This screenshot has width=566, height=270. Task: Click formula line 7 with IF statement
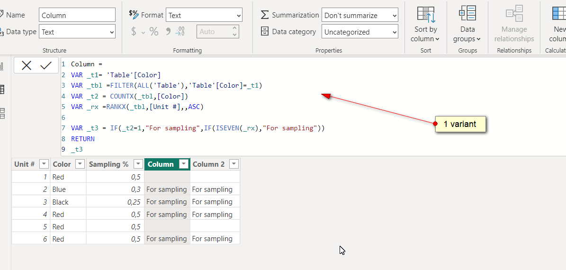198,128
